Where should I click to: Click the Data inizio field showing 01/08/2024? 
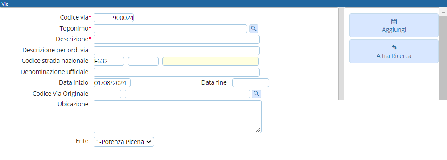112,83
